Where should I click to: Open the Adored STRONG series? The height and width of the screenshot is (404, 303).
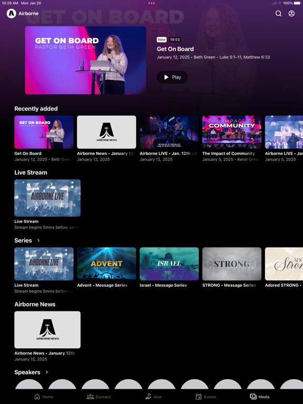[x=284, y=264]
